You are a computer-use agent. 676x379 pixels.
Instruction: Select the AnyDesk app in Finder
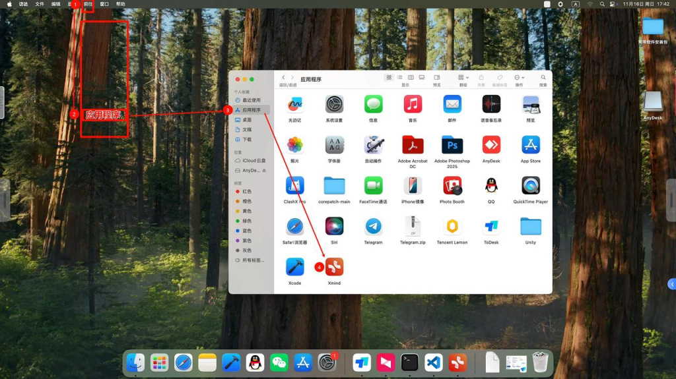click(x=491, y=145)
